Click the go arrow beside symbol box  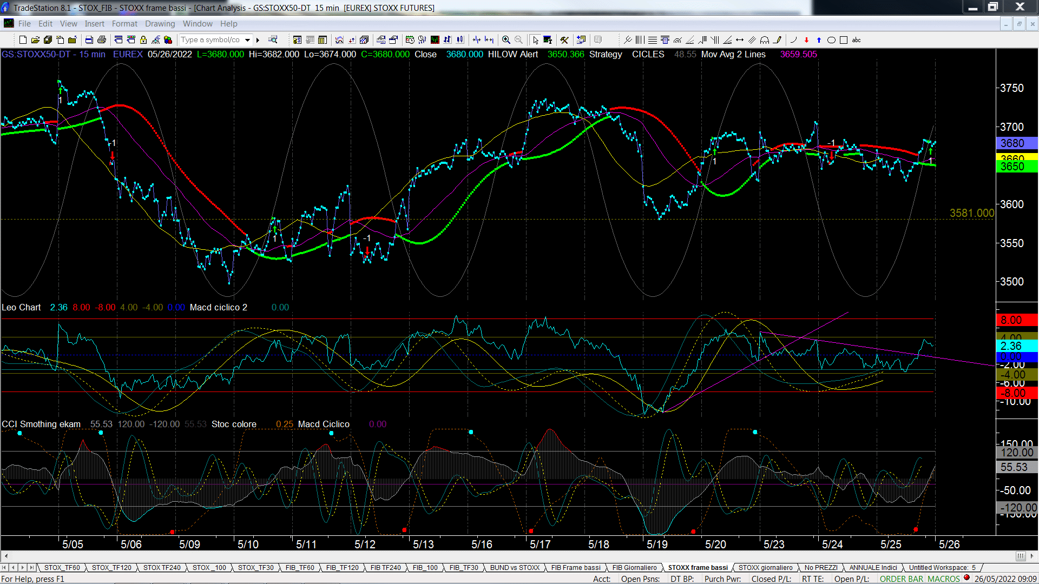tap(258, 40)
